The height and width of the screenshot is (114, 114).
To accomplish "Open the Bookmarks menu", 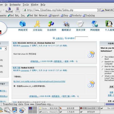I will tap(15, 5).
